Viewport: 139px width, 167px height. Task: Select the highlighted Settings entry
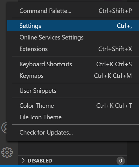[x=73, y=26]
